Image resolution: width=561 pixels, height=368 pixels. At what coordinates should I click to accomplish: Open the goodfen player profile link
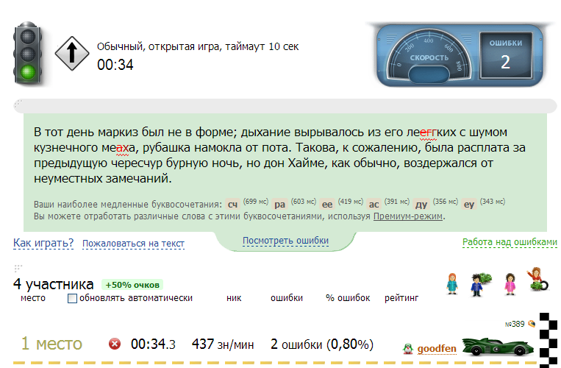point(437,349)
